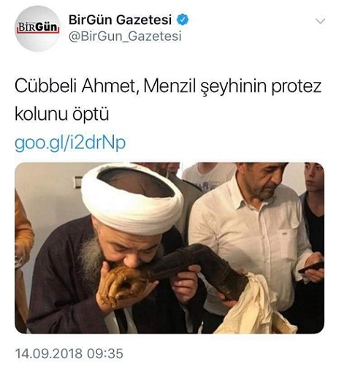The image size is (339, 367).
Task: Follow the goo.gl/i2drNp link
Action: [70, 143]
